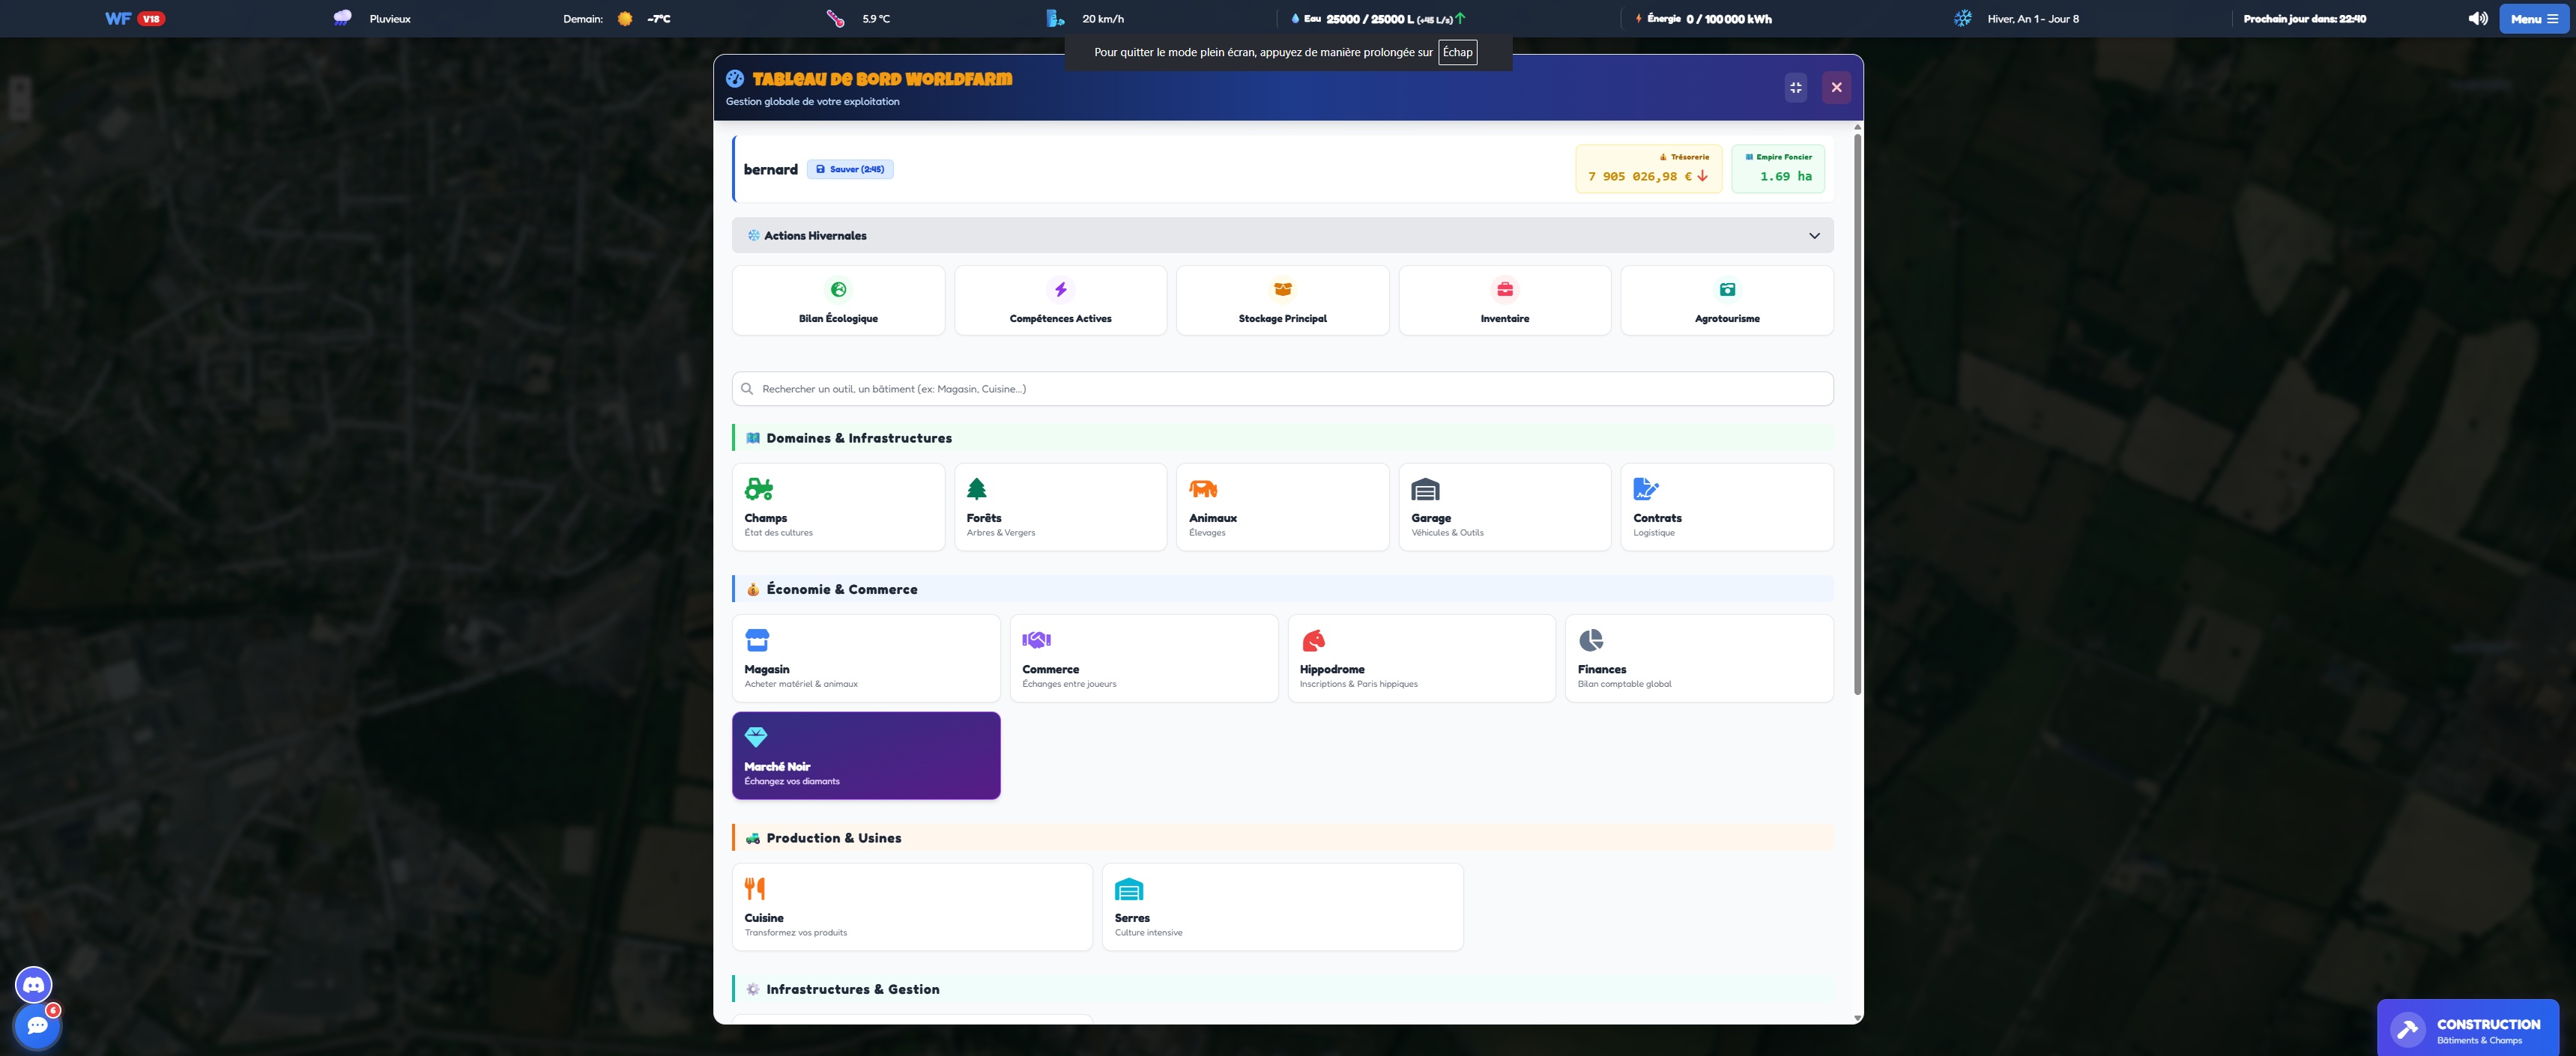Click the Contrats signature icon
Image resolution: width=2576 pixels, height=1056 pixels.
(x=1646, y=489)
